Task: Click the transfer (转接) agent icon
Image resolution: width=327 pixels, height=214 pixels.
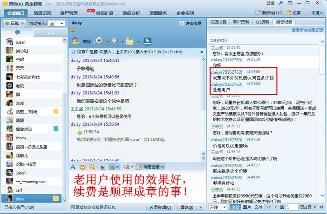Action: 76,41
